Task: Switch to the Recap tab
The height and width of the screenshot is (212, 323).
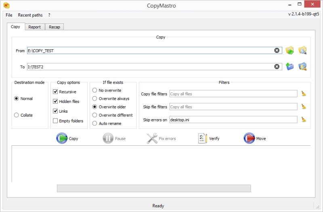Action: tap(55, 27)
